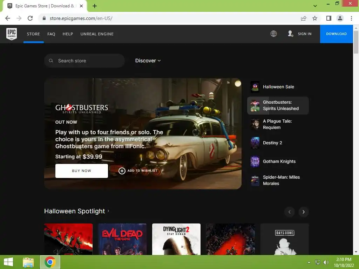Viewport: 359px width, 269px height.
Task: Bookmark this page with the star
Action: pos(315,18)
